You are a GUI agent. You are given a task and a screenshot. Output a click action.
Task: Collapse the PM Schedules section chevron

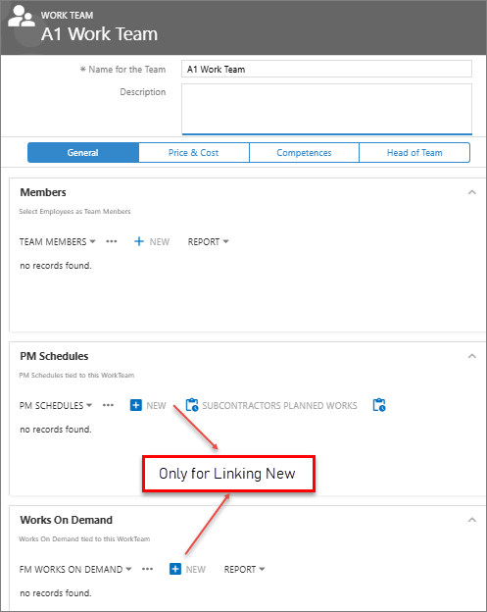pos(471,356)
